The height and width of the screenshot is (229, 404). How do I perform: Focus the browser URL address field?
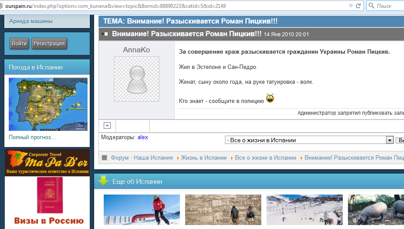(x=175, y=6)
